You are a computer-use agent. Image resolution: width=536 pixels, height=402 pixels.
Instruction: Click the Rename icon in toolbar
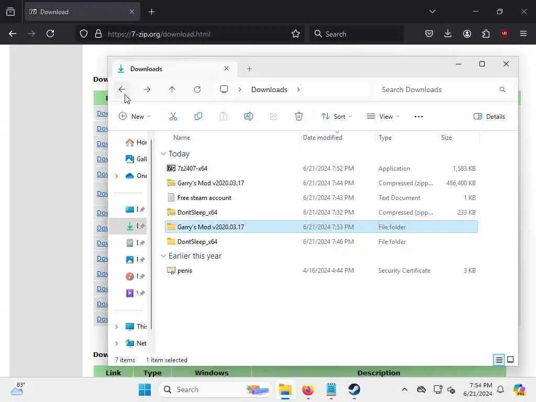pyautogui.click(x=249, y=117)
